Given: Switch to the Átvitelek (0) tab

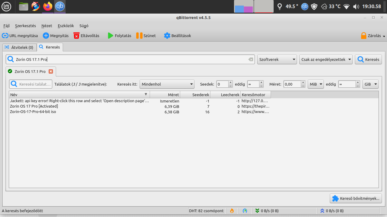Looking at the screenshot, I should click(19, 47).
